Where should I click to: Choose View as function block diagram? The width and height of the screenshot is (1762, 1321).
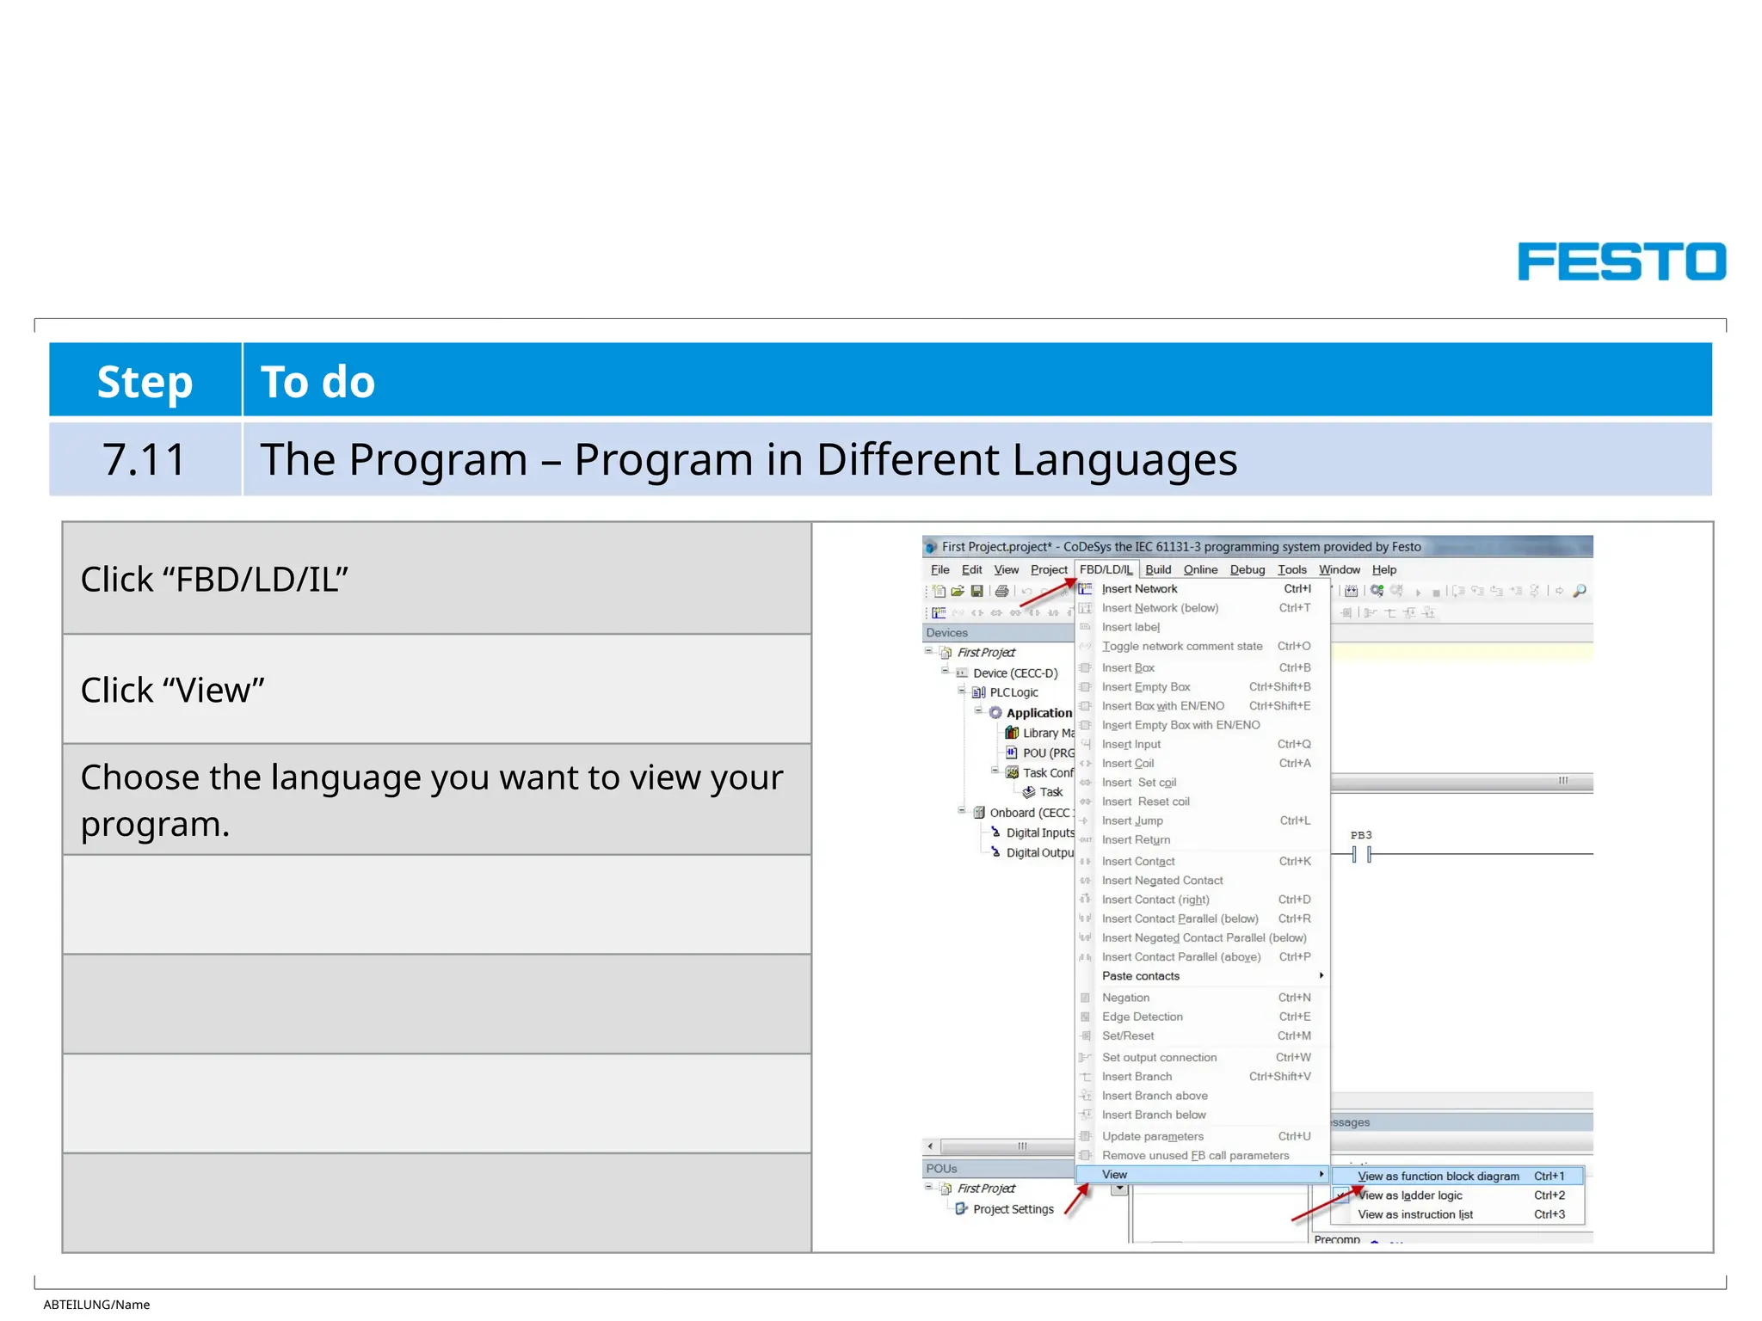1457,1177
